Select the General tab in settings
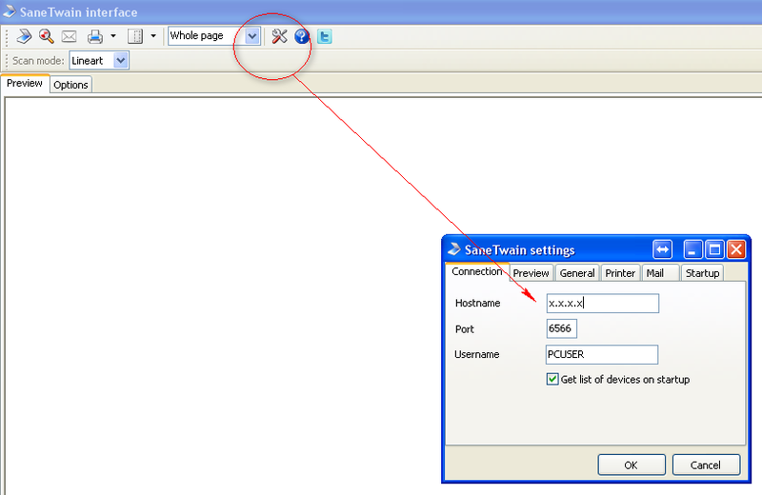762x495 pixels. click(x=577, y=273)
